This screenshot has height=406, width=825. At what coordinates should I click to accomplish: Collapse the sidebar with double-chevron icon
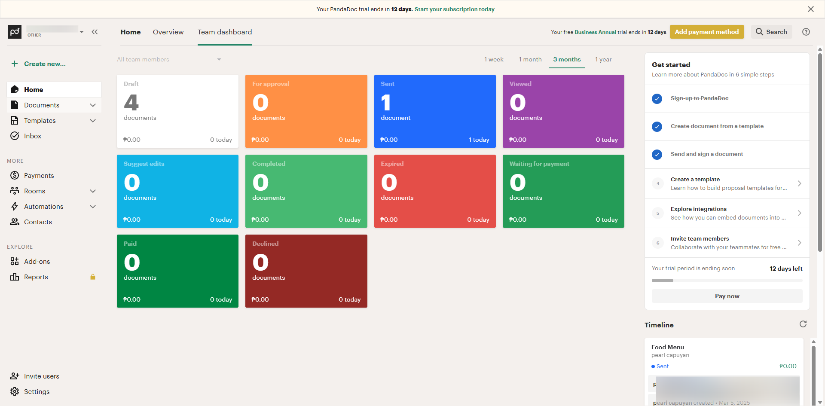(x=95, y=32)
